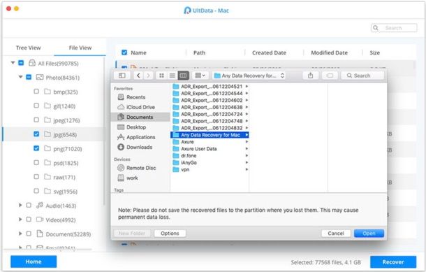Select the Axure User Data folder

point(210,149)
